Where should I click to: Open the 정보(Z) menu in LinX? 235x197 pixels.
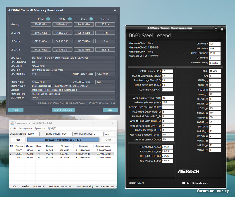coord(52,129)
